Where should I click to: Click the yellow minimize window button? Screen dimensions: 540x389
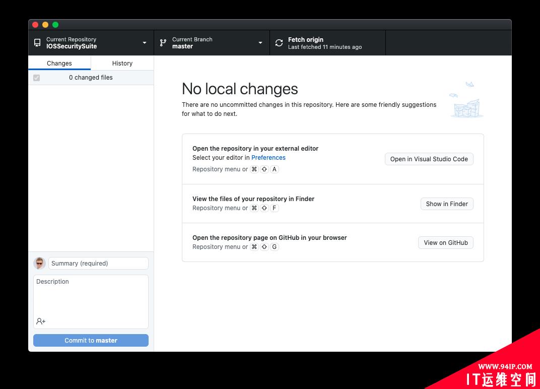[x=45, y=25]
